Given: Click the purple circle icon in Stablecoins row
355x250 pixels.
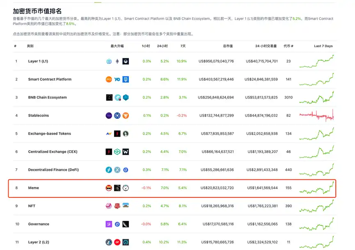Looking at the screenshot, I should [x=109, y=115].
